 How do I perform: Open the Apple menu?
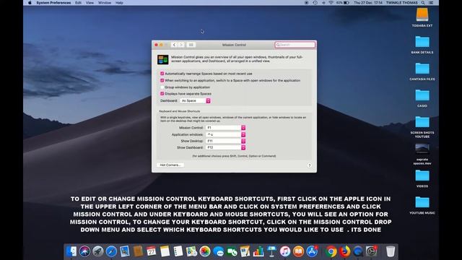click(x=30, y=3)
